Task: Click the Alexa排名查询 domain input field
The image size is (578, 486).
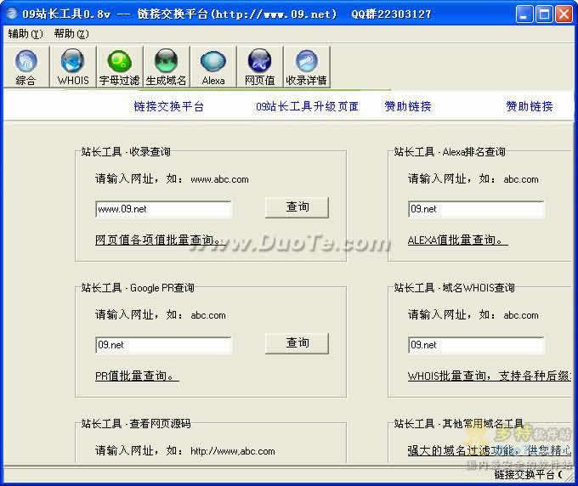Action: click(x=476, y=209)
